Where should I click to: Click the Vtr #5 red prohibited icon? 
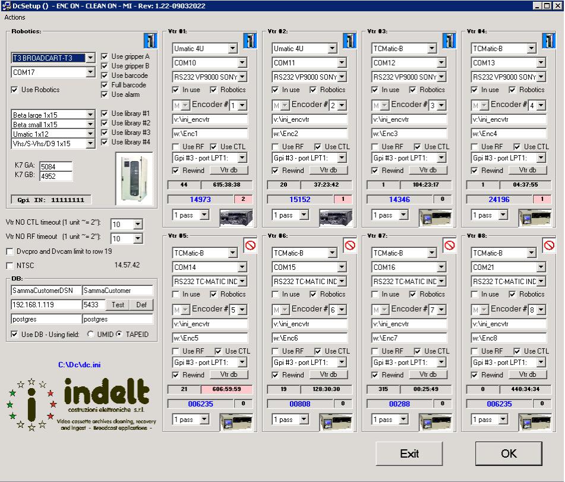pos(250,245)
